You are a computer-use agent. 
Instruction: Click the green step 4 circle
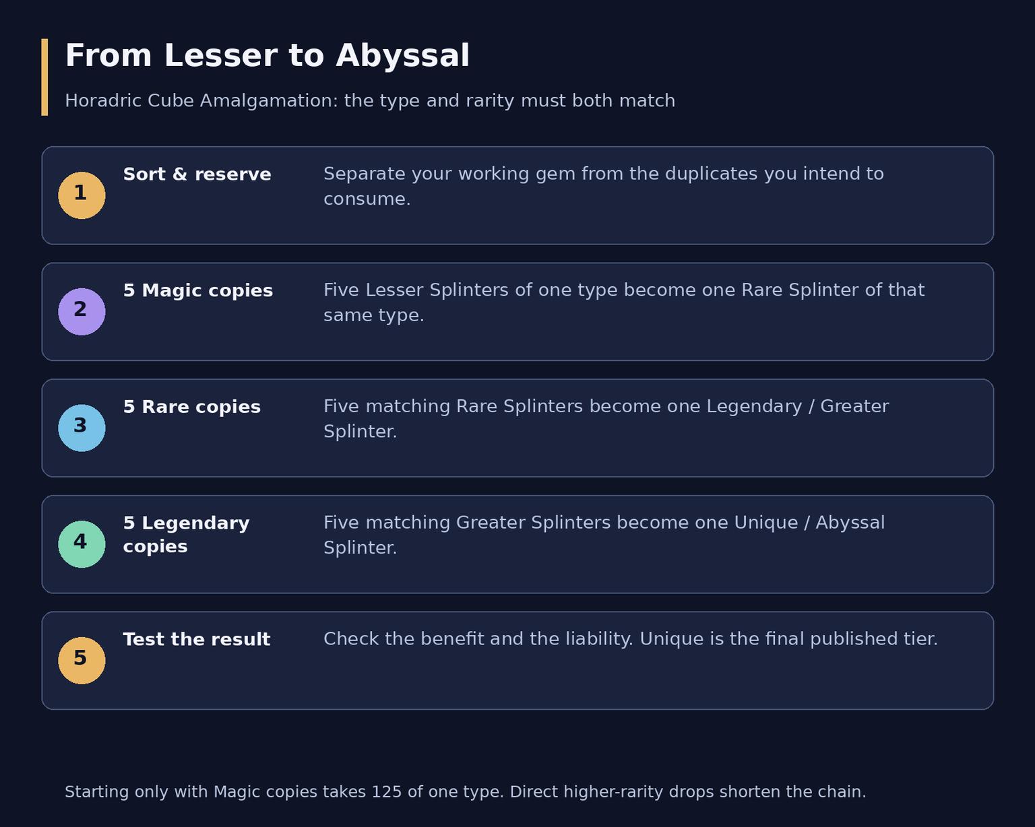82,544
